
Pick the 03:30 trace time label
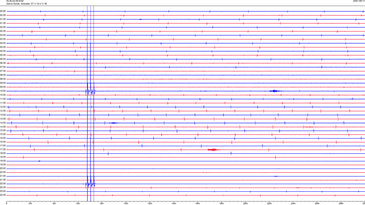pos(3,39)
